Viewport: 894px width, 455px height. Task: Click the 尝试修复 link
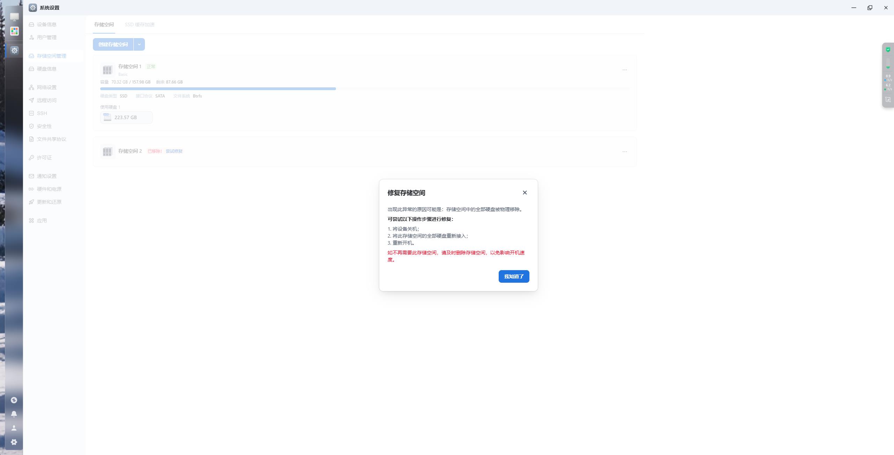(x=174, y=151)
